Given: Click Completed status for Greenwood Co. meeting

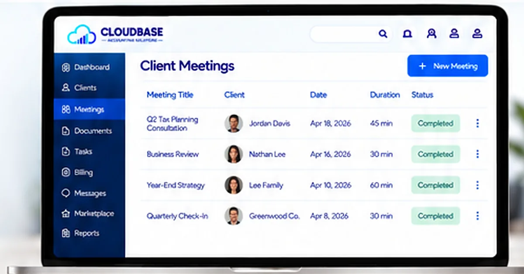Looking at the screenshot, I should [435, 215].
